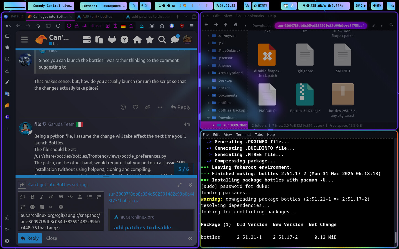Open uBlock Origin extension icon

(x=182, y=26)
